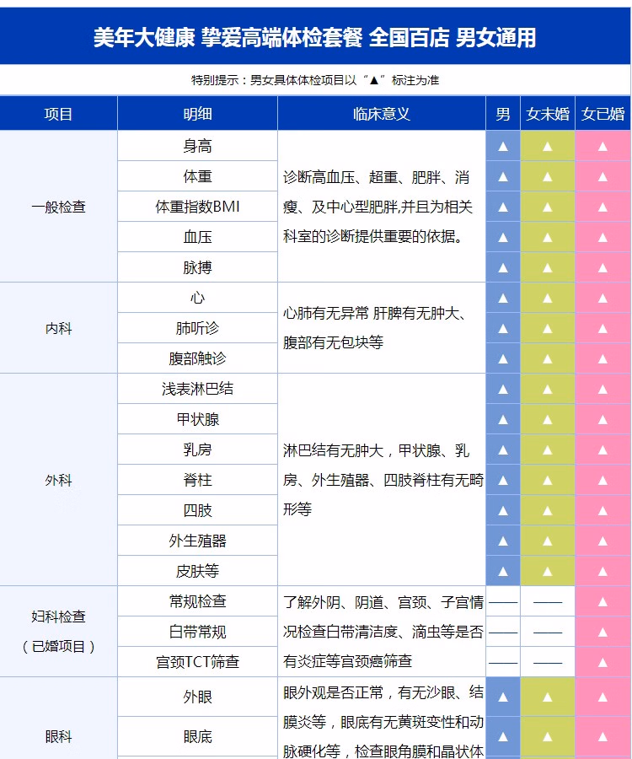Click the 女已婚 triangle mark in 皮肤等 row

click(603, 571)
